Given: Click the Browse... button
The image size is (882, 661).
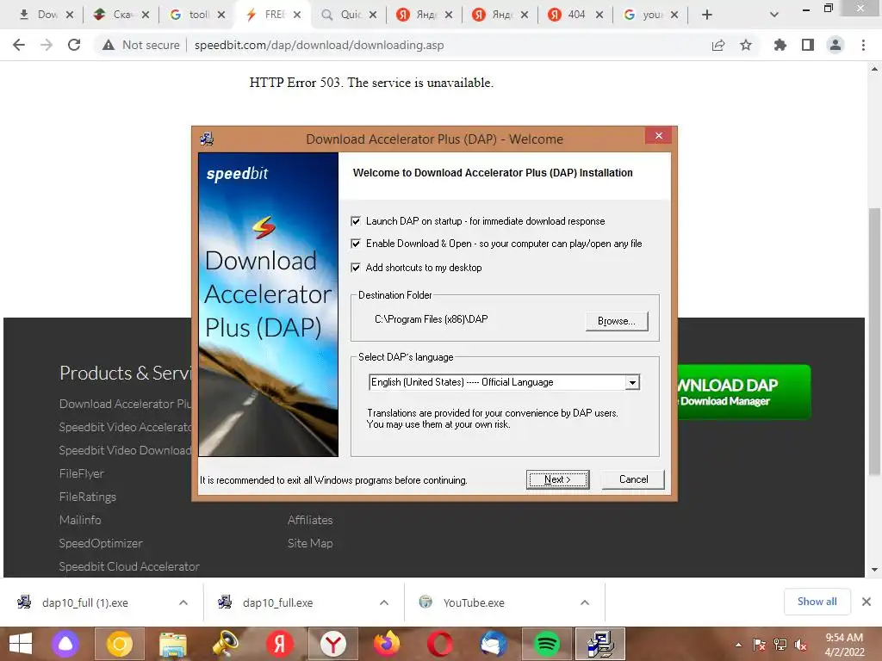Looking at the screenshot, I should [x=617, y=321].
